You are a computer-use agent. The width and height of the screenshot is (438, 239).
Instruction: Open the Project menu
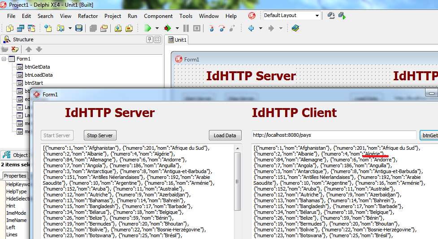tap(113, 16)
